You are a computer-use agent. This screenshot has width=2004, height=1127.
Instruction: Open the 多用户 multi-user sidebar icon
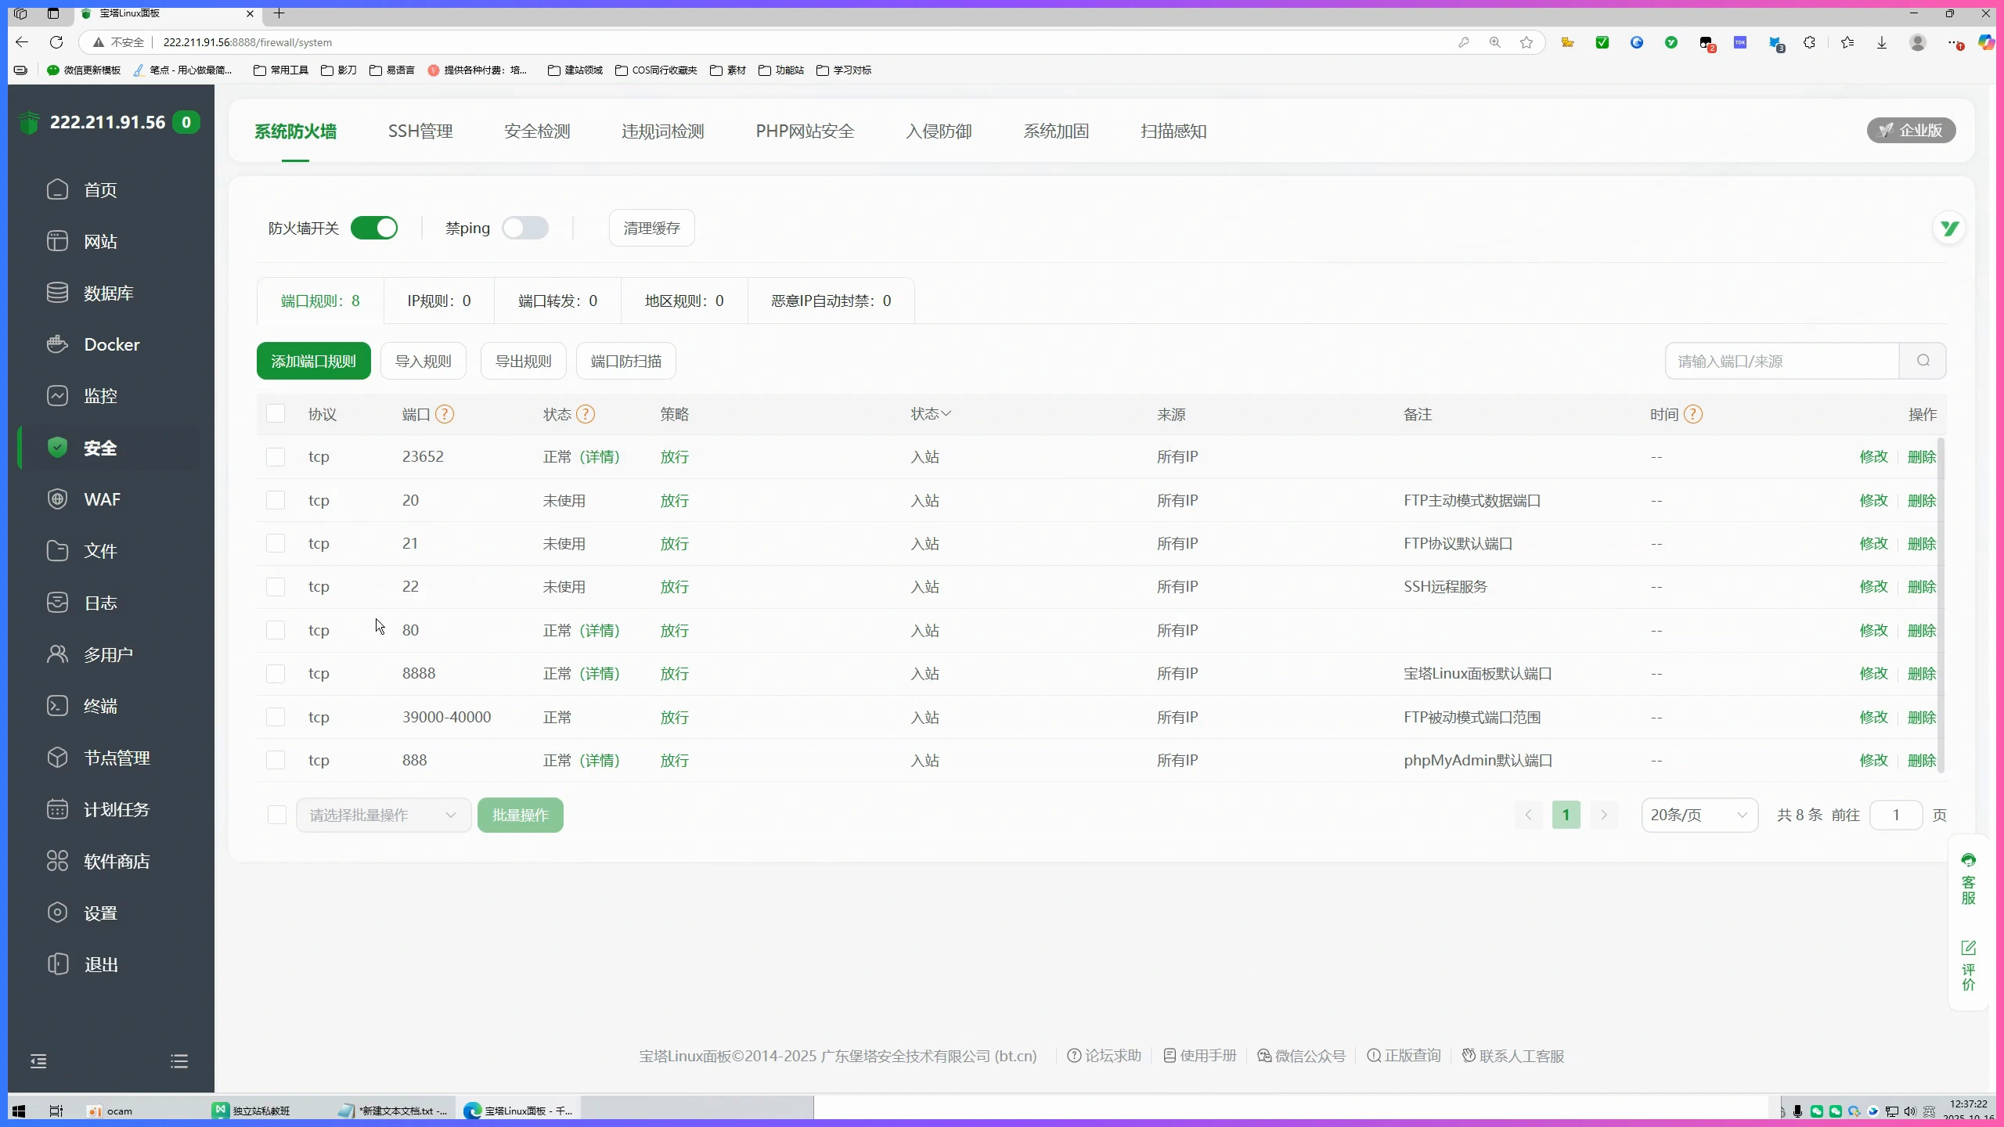point(57,654)
